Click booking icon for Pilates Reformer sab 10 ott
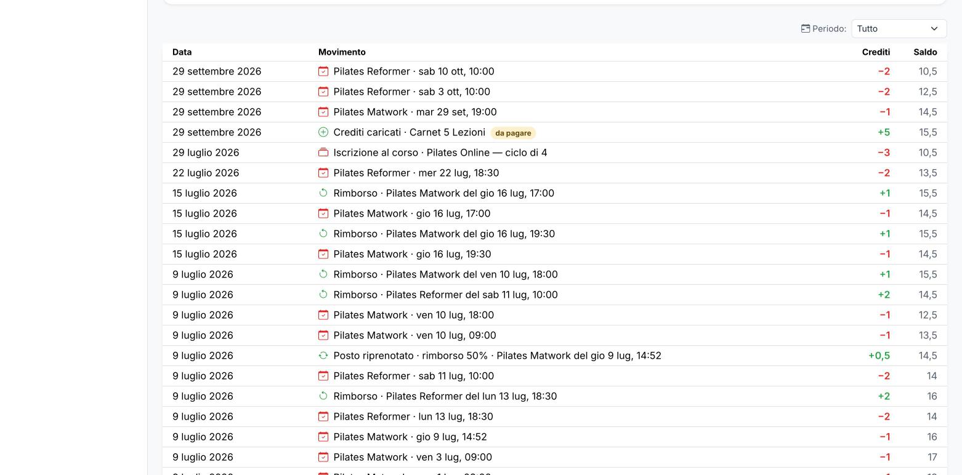This screenshot has width=962, height=475. point(323,71)
